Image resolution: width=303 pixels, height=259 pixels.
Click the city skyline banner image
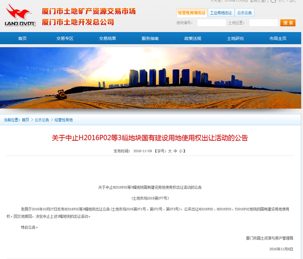151,78
